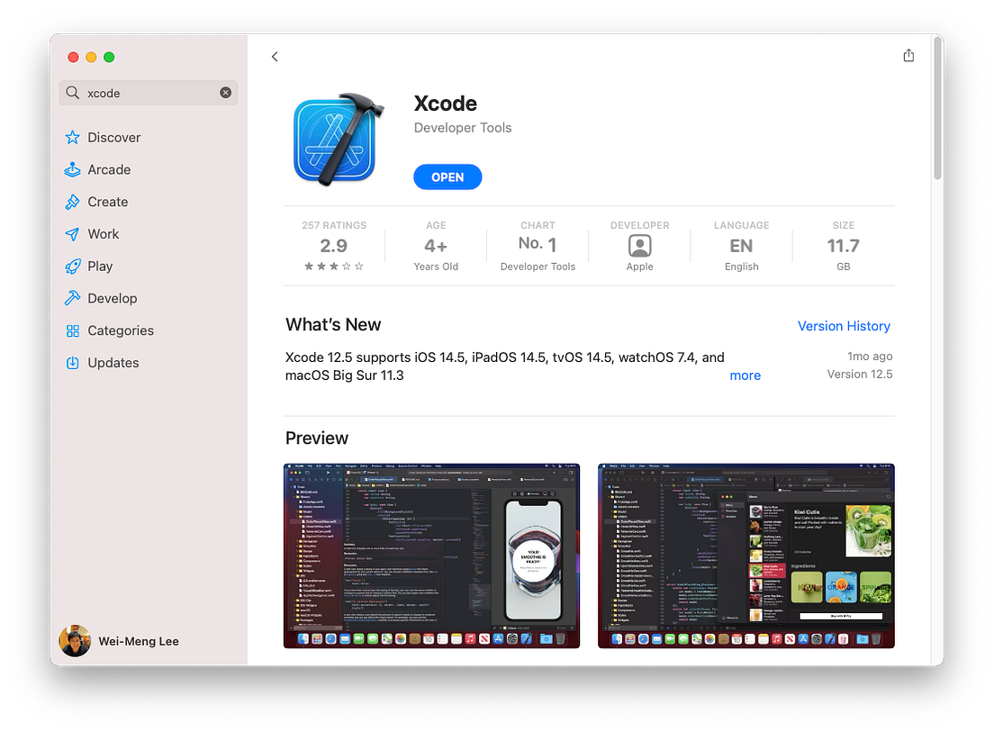Screen dimensions: 994x732
Task: Click the green fullscreen window button
Action: tap(109, 57)
